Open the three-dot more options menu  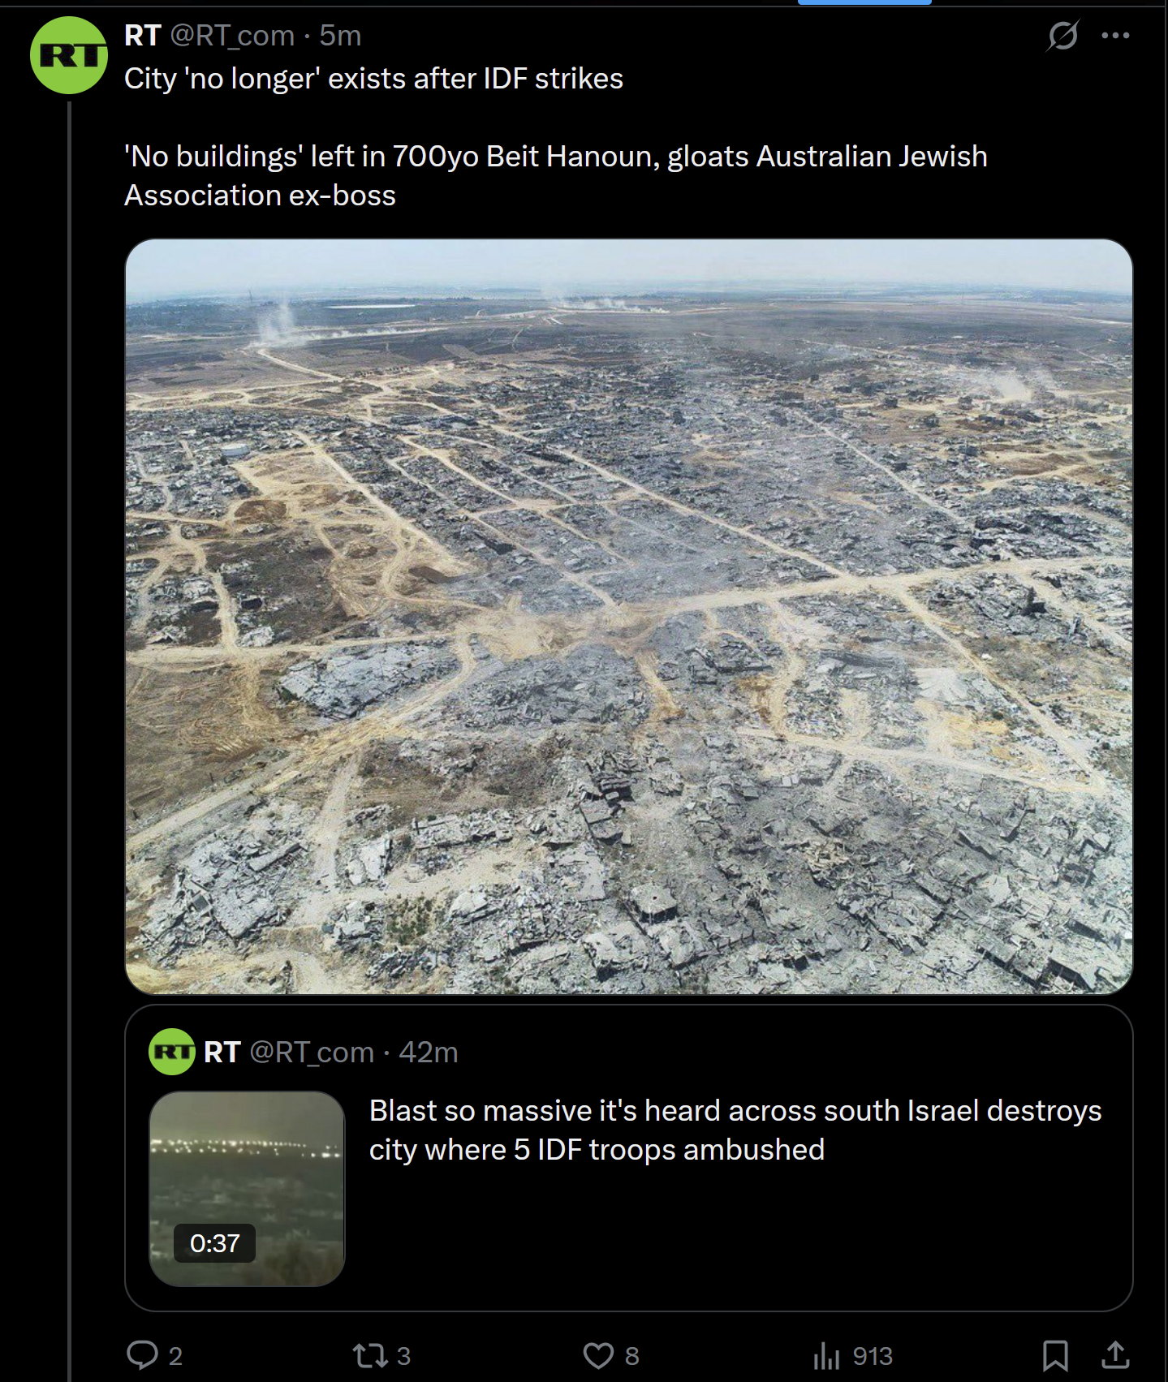pyautogui.click(x=1115, y=36)
